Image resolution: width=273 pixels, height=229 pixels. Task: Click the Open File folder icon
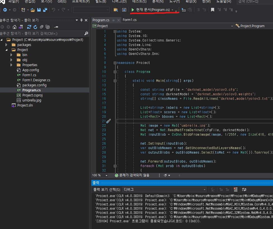[33, 10]
